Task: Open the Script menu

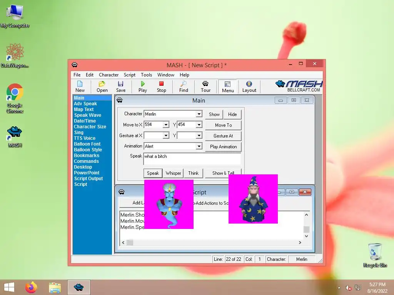Action: [x=129, y=75]
